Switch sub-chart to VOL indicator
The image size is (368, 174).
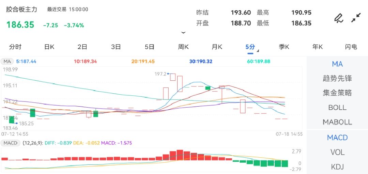[337, 152]
